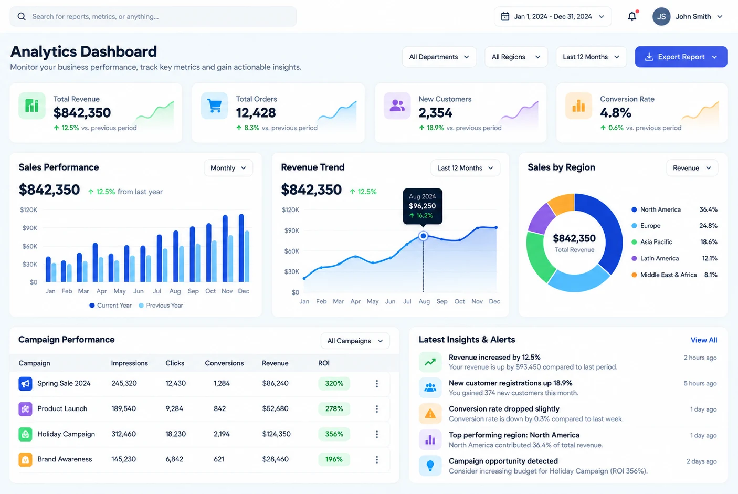The height and width of the screenshot is (494, 738).
Task: Sort by Revenue column header
Action: [275, 363]
